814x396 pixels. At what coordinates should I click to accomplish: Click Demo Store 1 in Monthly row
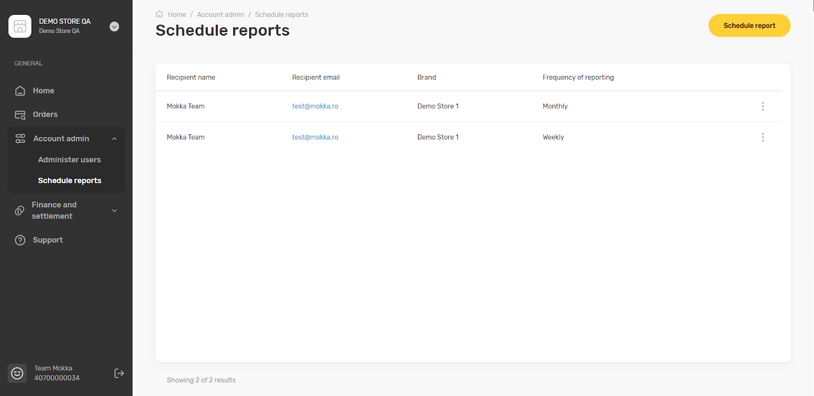coord(438,106)
